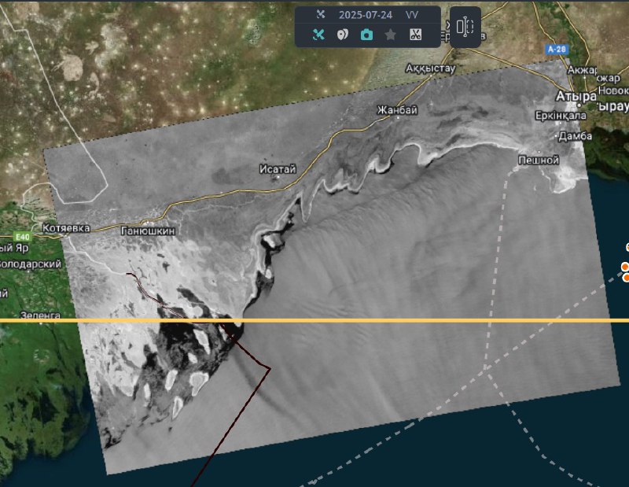Mark the scene with the star icon
The width and height of the screenshot is (629, 487).
click(391, 35)
